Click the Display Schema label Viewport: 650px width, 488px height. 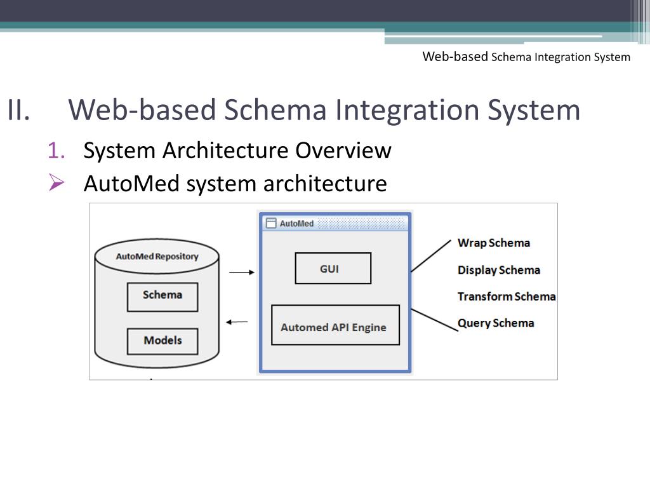pos(499,270)
